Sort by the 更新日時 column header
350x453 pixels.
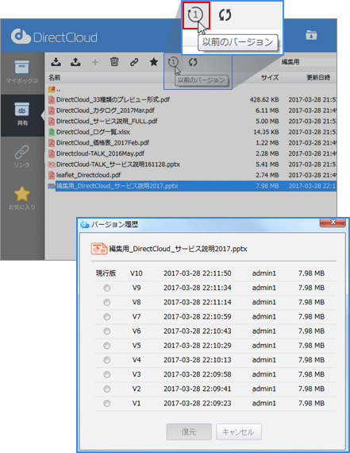click(x=318, y=77)
